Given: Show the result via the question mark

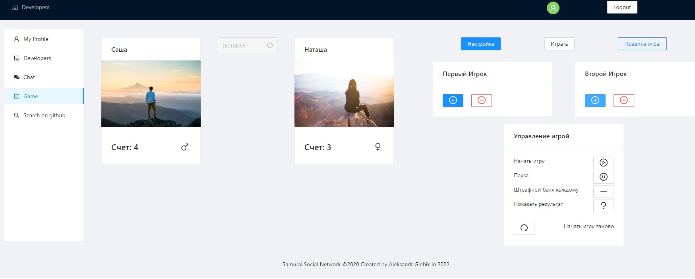Looking at the screenshot, I should (x=604, y=205).
